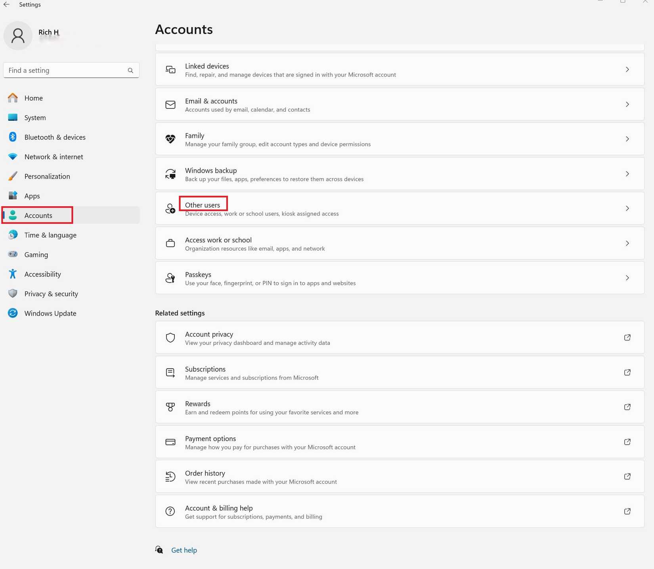Click the Rewards trophy icon
The height and width of the screenshot is (569, 654).
(x=170, y=407)
